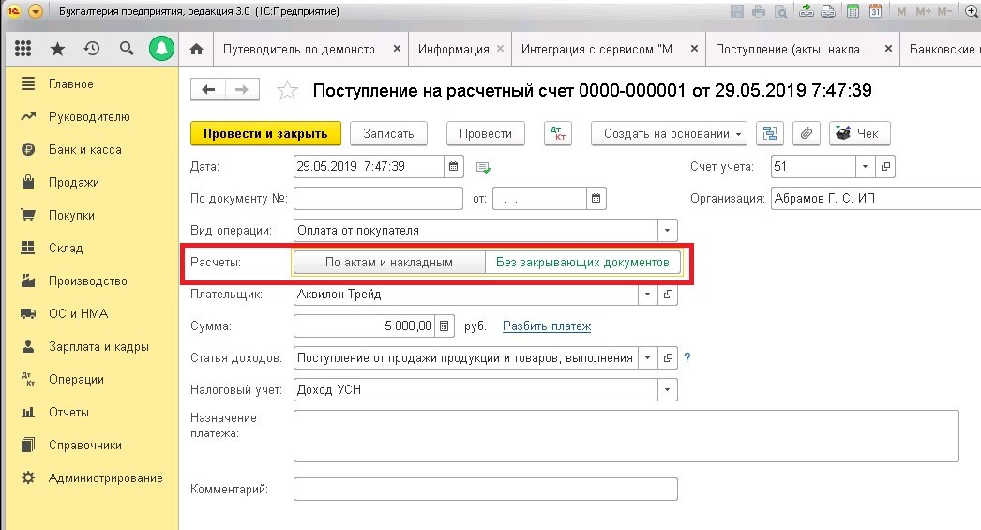Click 'Провести и закрыть' button
Screen dimensions: 981x530
point(265,133)
